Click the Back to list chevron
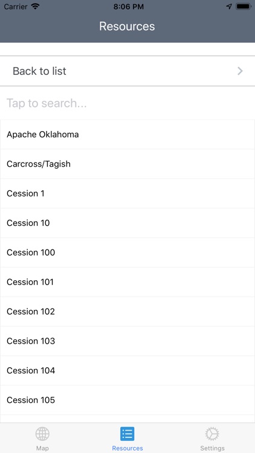 pos(240,71)
